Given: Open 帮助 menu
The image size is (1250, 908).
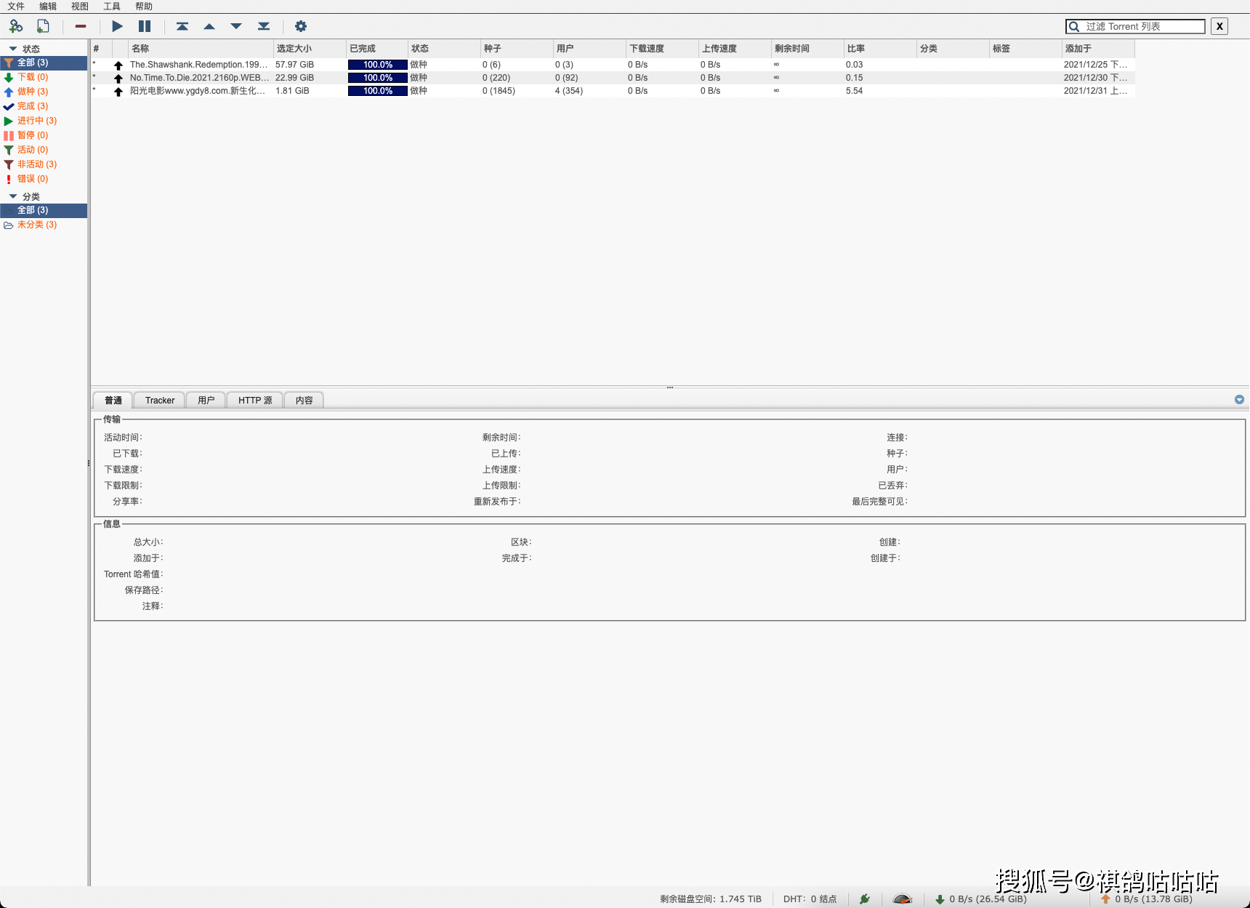Looking at the screenshot, I should tap(144, 7).
